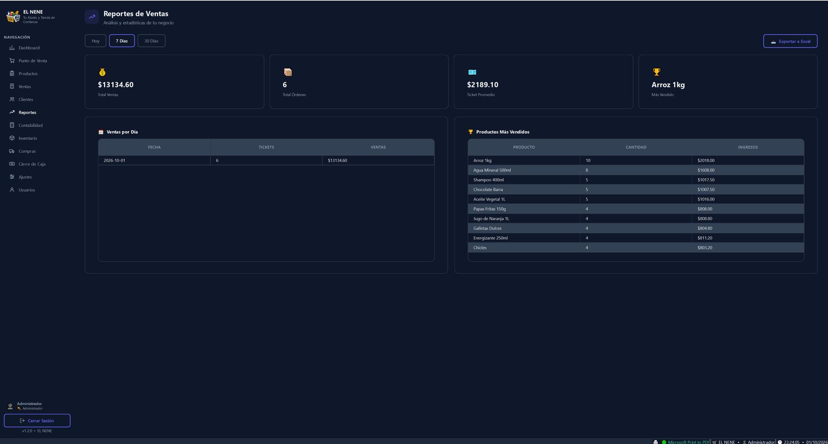Open the Inventario box icon
This screenshot has width=828, height=444.
point(12,138)
